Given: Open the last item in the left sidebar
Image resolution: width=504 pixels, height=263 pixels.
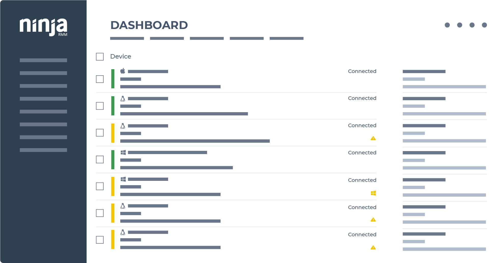Looking at the screenshot, I should pos(43,150).
